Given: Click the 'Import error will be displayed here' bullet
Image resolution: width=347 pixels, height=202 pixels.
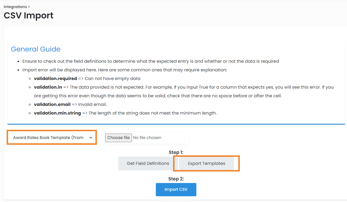Looking at the screenshot, I should [x=124, y=70].
